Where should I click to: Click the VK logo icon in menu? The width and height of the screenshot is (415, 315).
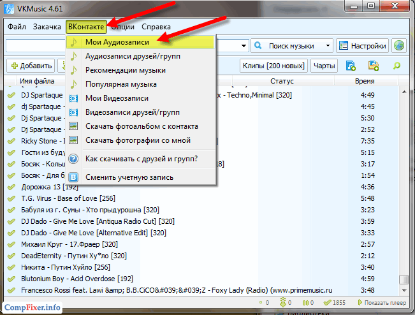[x=73, y=177]
